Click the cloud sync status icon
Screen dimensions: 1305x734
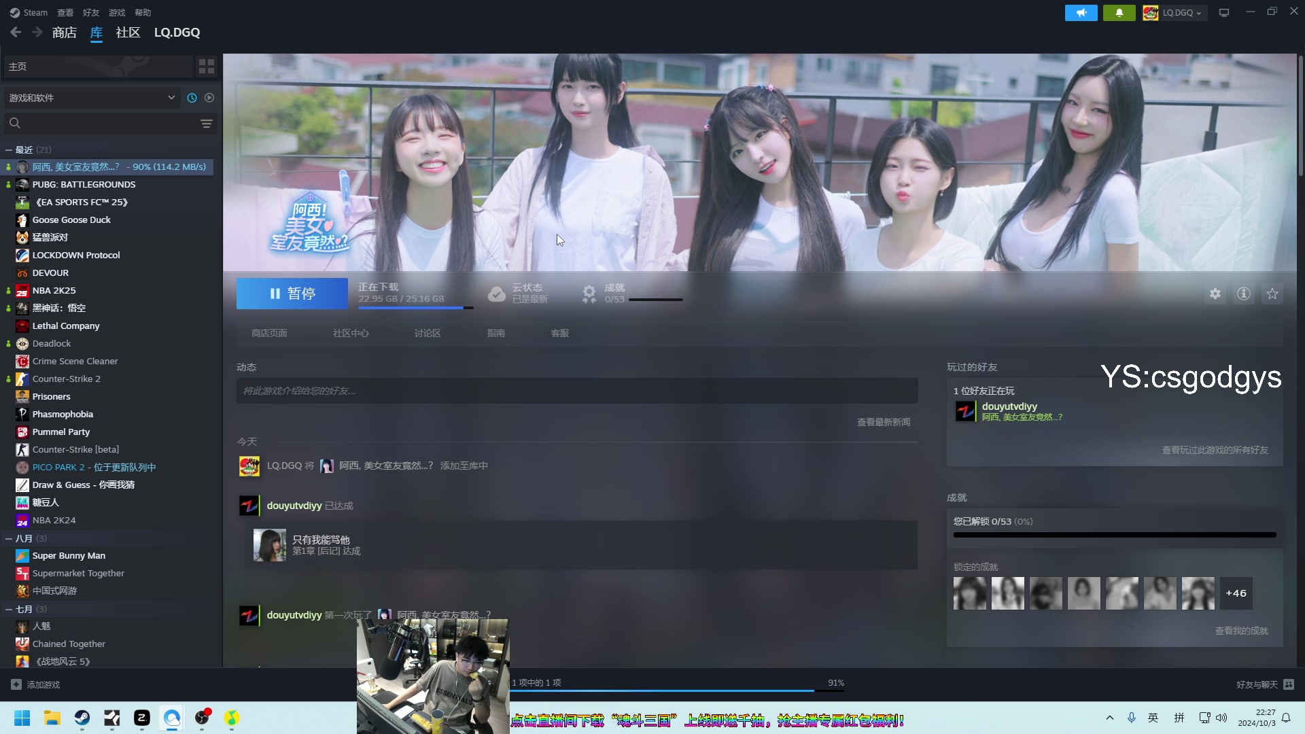[x=495, y=293]
